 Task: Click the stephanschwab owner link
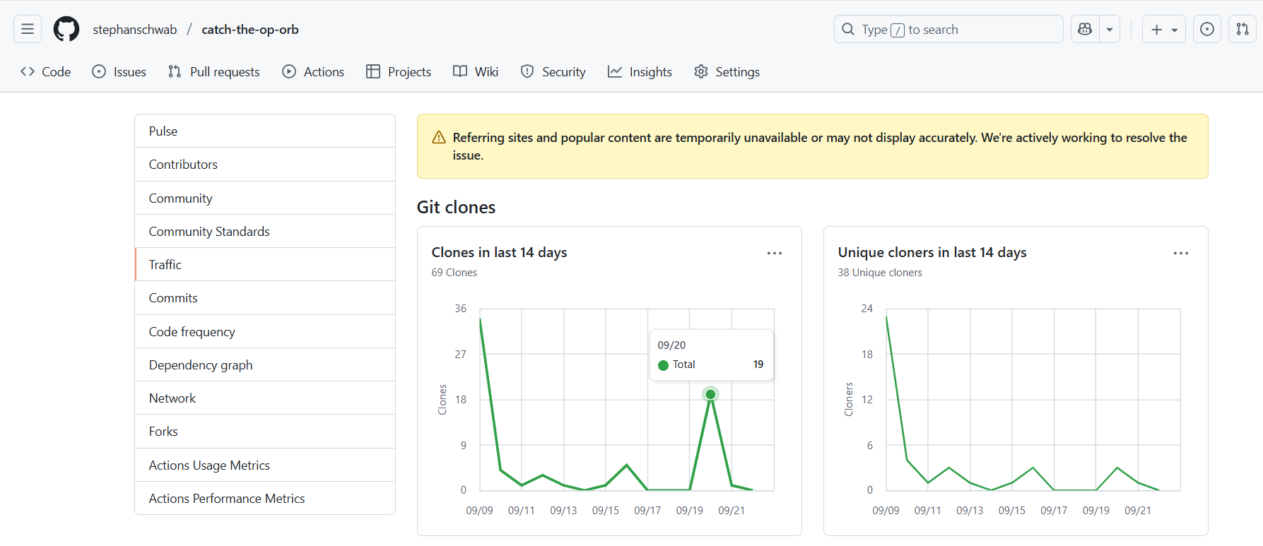pos(135,29)
